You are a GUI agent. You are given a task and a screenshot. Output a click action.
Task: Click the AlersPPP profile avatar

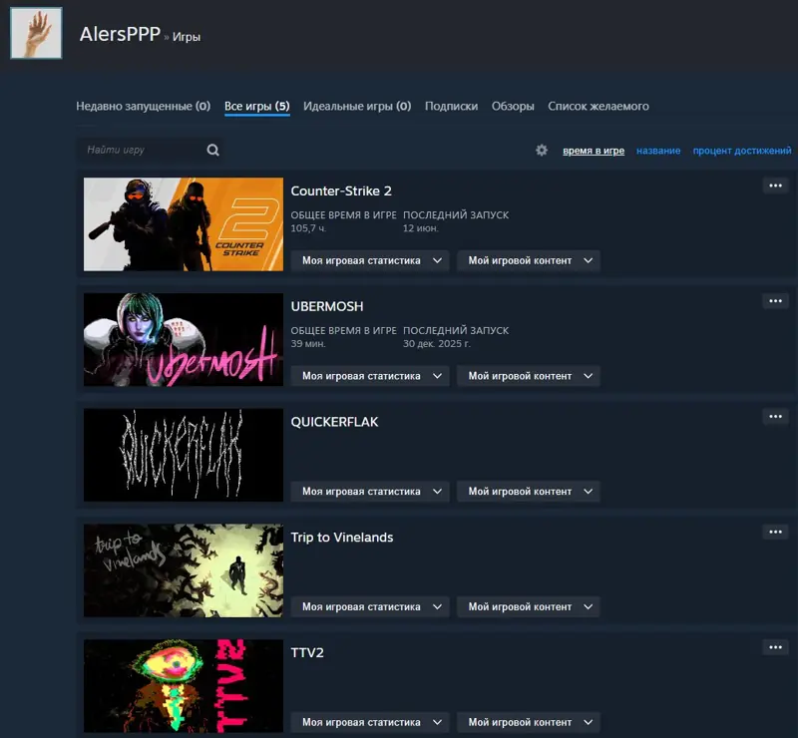(36, 33)
